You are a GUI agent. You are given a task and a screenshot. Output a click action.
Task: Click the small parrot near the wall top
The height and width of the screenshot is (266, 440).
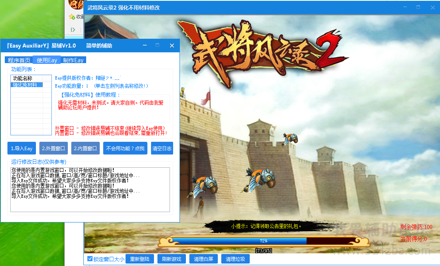(x=290, y=139)
